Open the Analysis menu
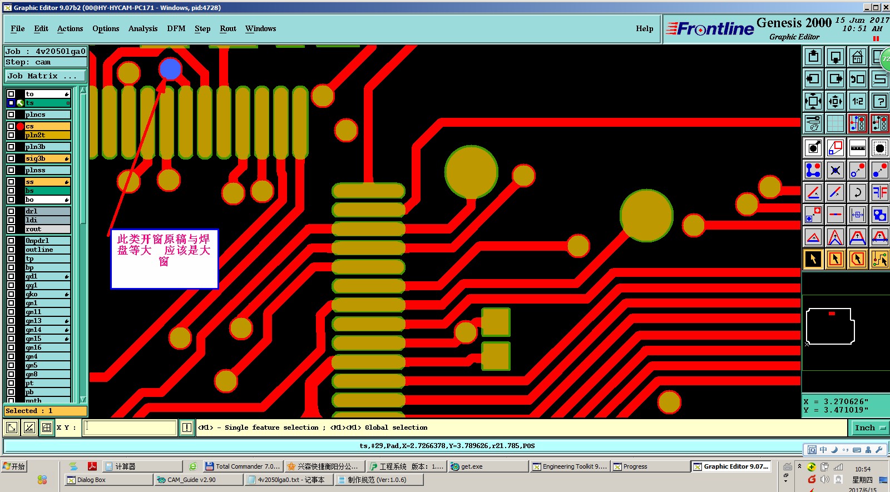Screen dimensions: 890x492 pyautogui.click(x=143, y=28)
